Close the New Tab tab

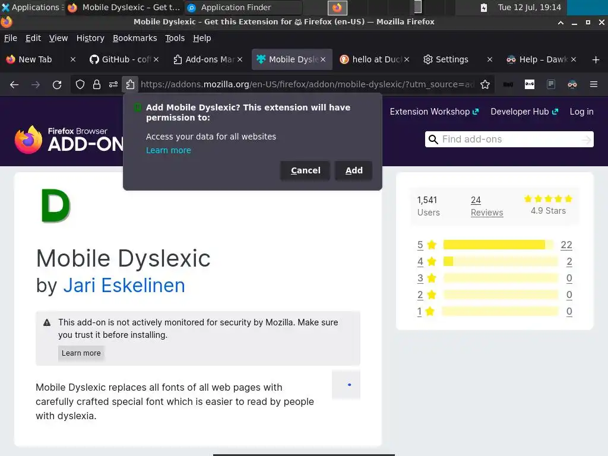tap(73, 59)
